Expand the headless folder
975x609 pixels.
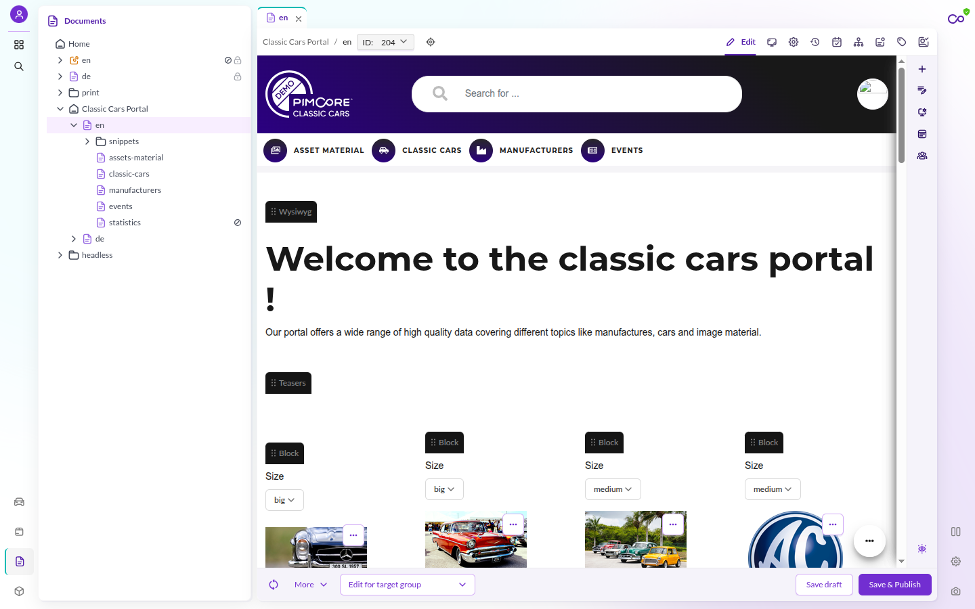(x=60, y=255)
